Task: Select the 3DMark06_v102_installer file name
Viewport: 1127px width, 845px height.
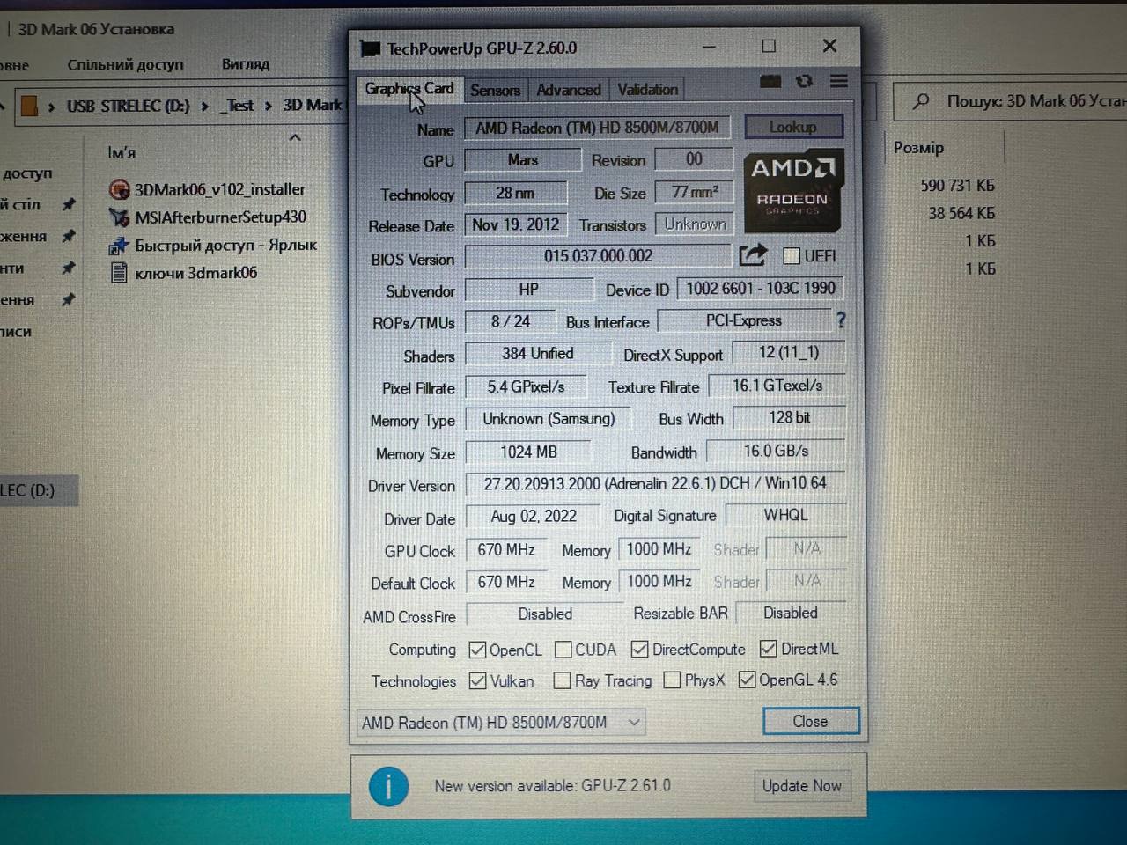Action: pos(220,189)
